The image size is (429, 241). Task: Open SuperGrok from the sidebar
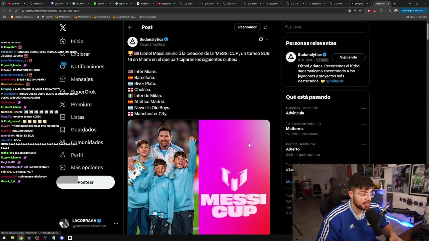click(78, 92)
